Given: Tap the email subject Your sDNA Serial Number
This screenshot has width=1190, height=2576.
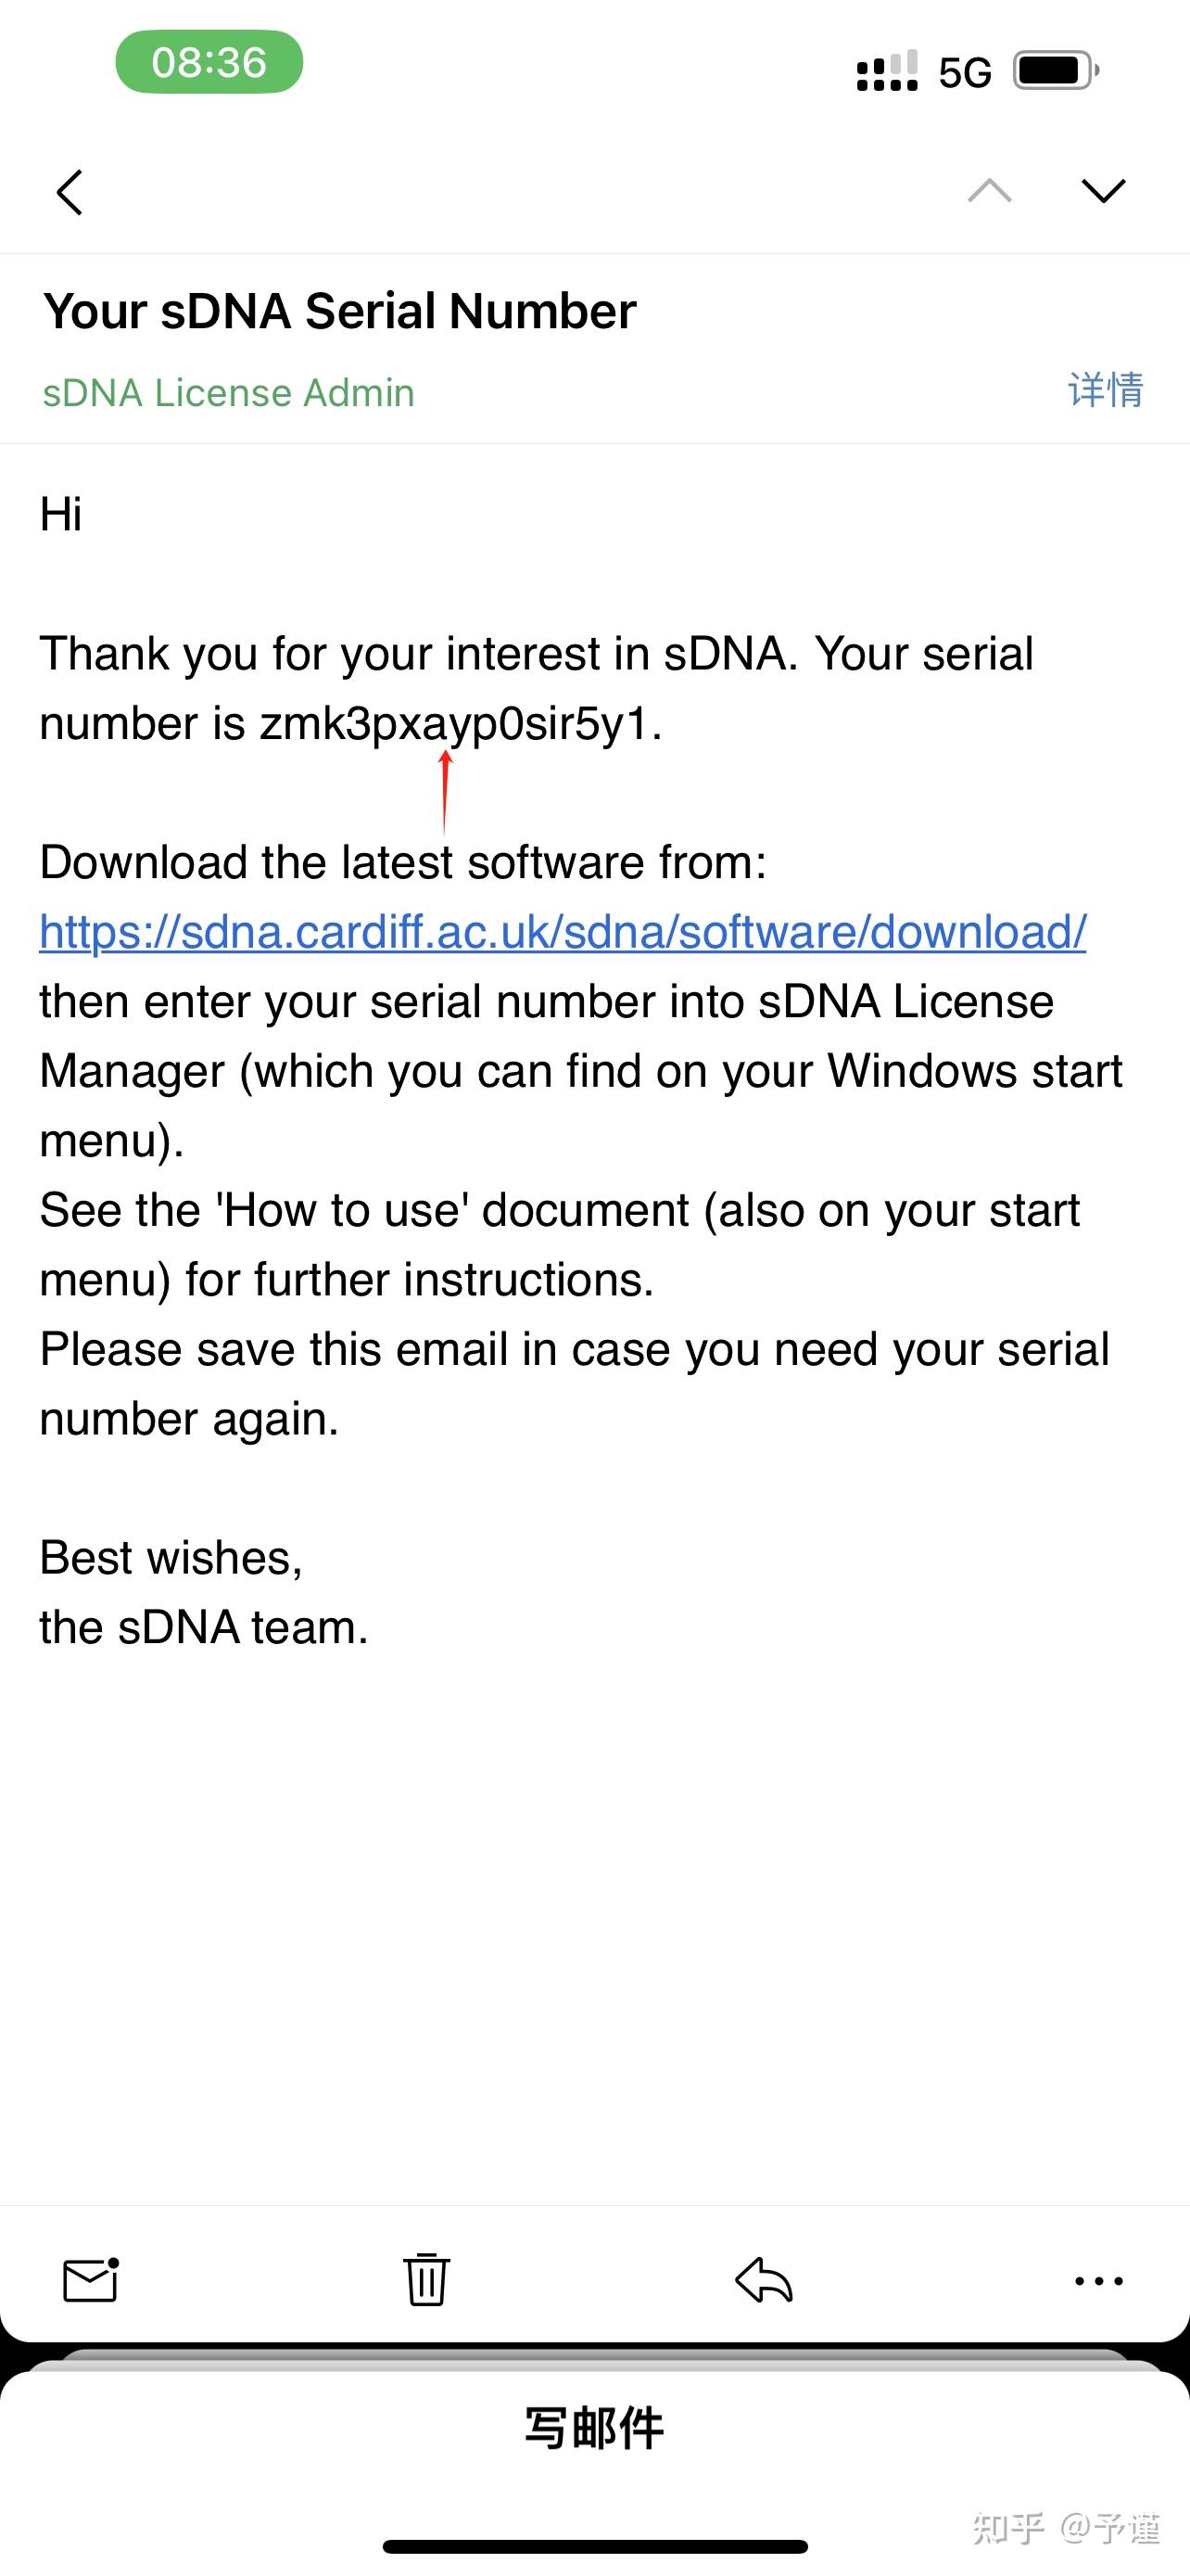Looking at the screenshot, I should click(340, 311).
